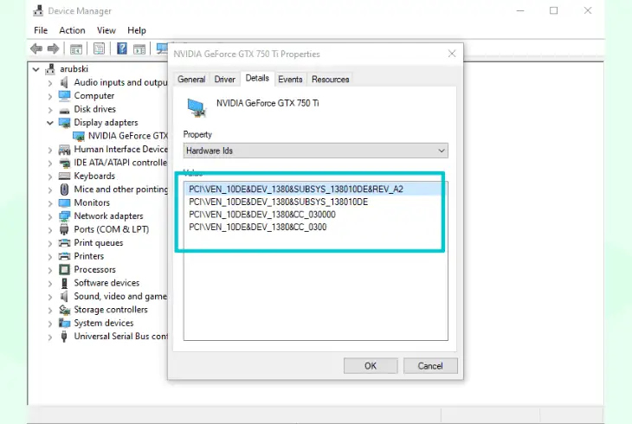Click the Print queues icon
This screenshot has width=632, height=424.
(64, 242)
